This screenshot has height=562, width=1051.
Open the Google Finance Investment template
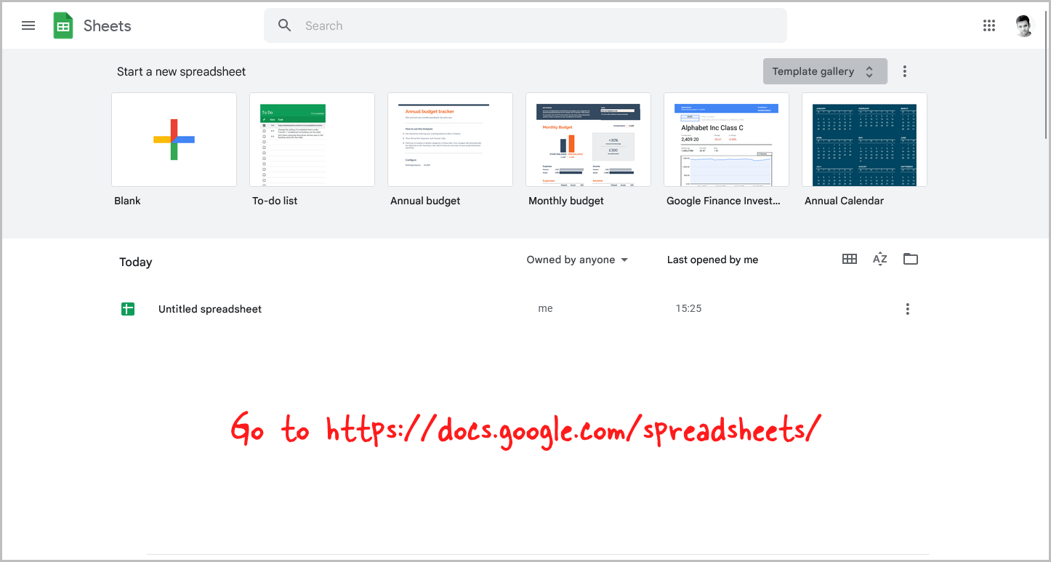[x=726, y=140]
